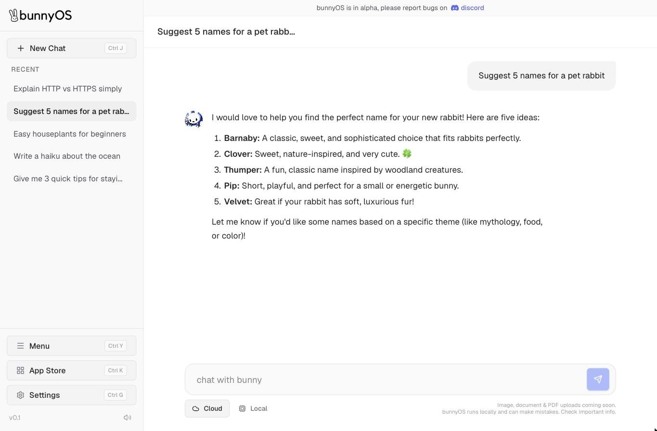Click the plus icon in New Chat
The width and height of the screenshot is (657, 431).
21,48
